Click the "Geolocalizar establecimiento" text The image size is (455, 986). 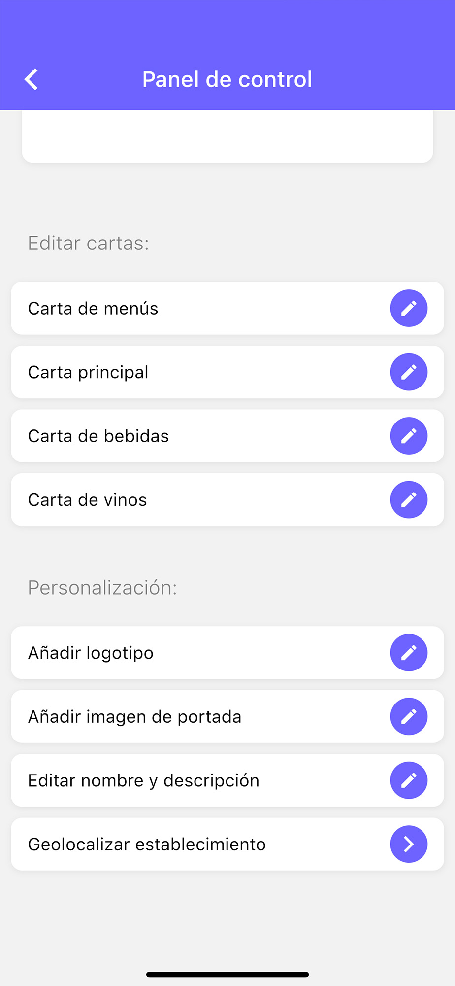[x=147, y=845]
